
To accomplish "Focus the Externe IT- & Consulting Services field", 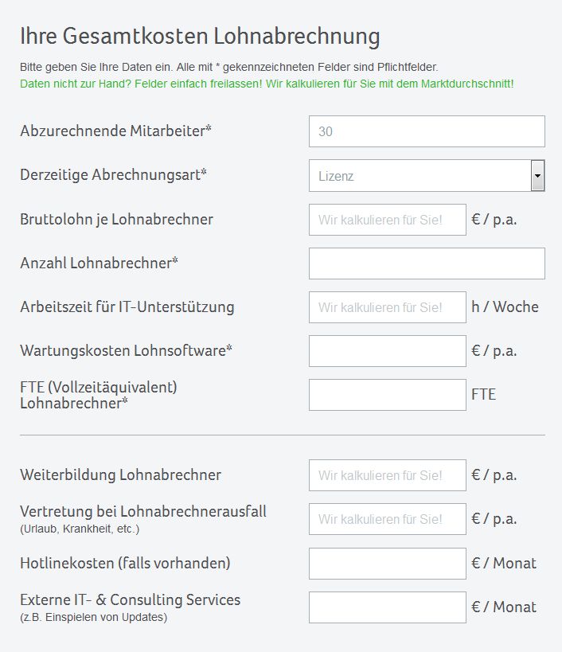I will pyautogui.click(x=388, y=607).
